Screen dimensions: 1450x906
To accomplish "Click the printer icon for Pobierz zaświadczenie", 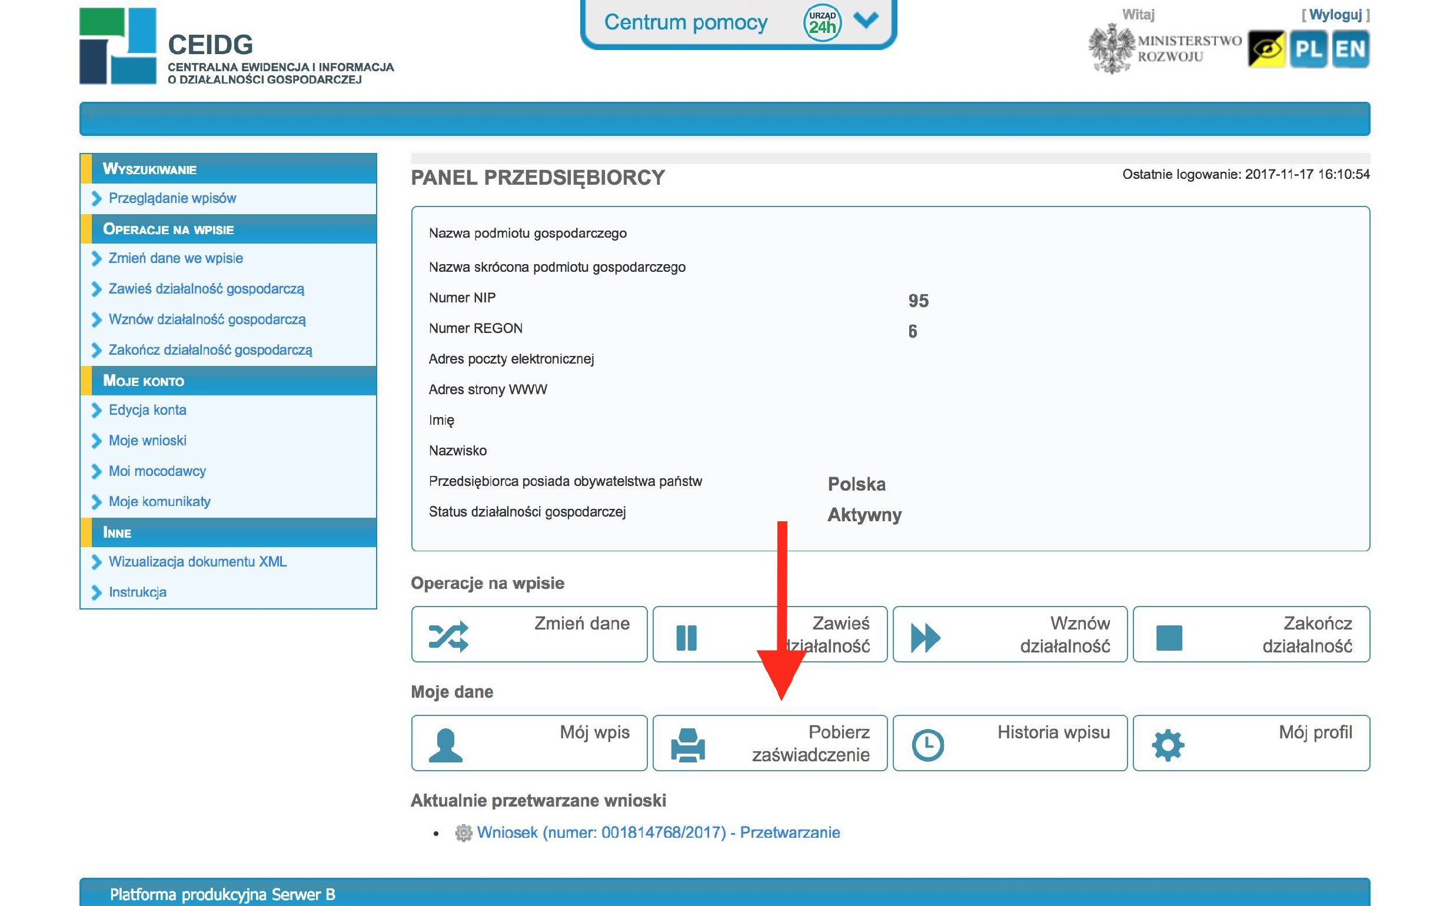I will pyautogui.click(x=688, y=745).
